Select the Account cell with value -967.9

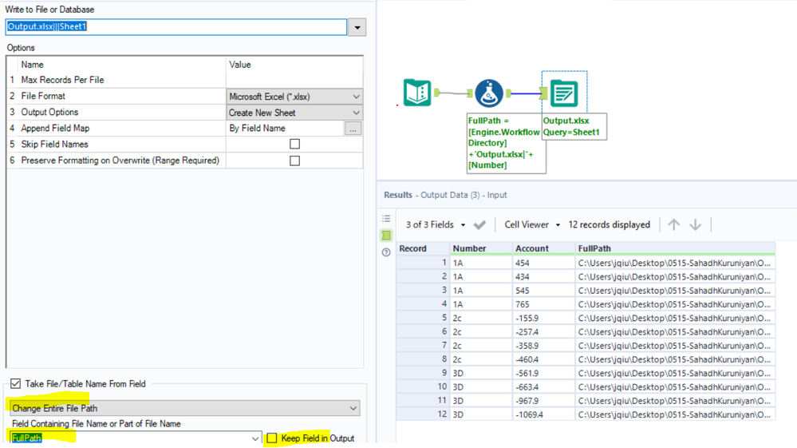click(543, 400)
